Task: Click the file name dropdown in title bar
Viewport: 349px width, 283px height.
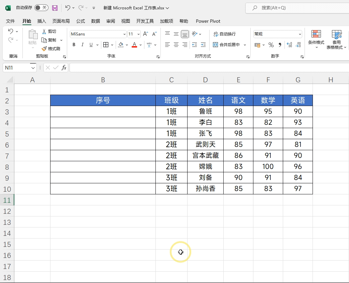Action: (167, 8)
